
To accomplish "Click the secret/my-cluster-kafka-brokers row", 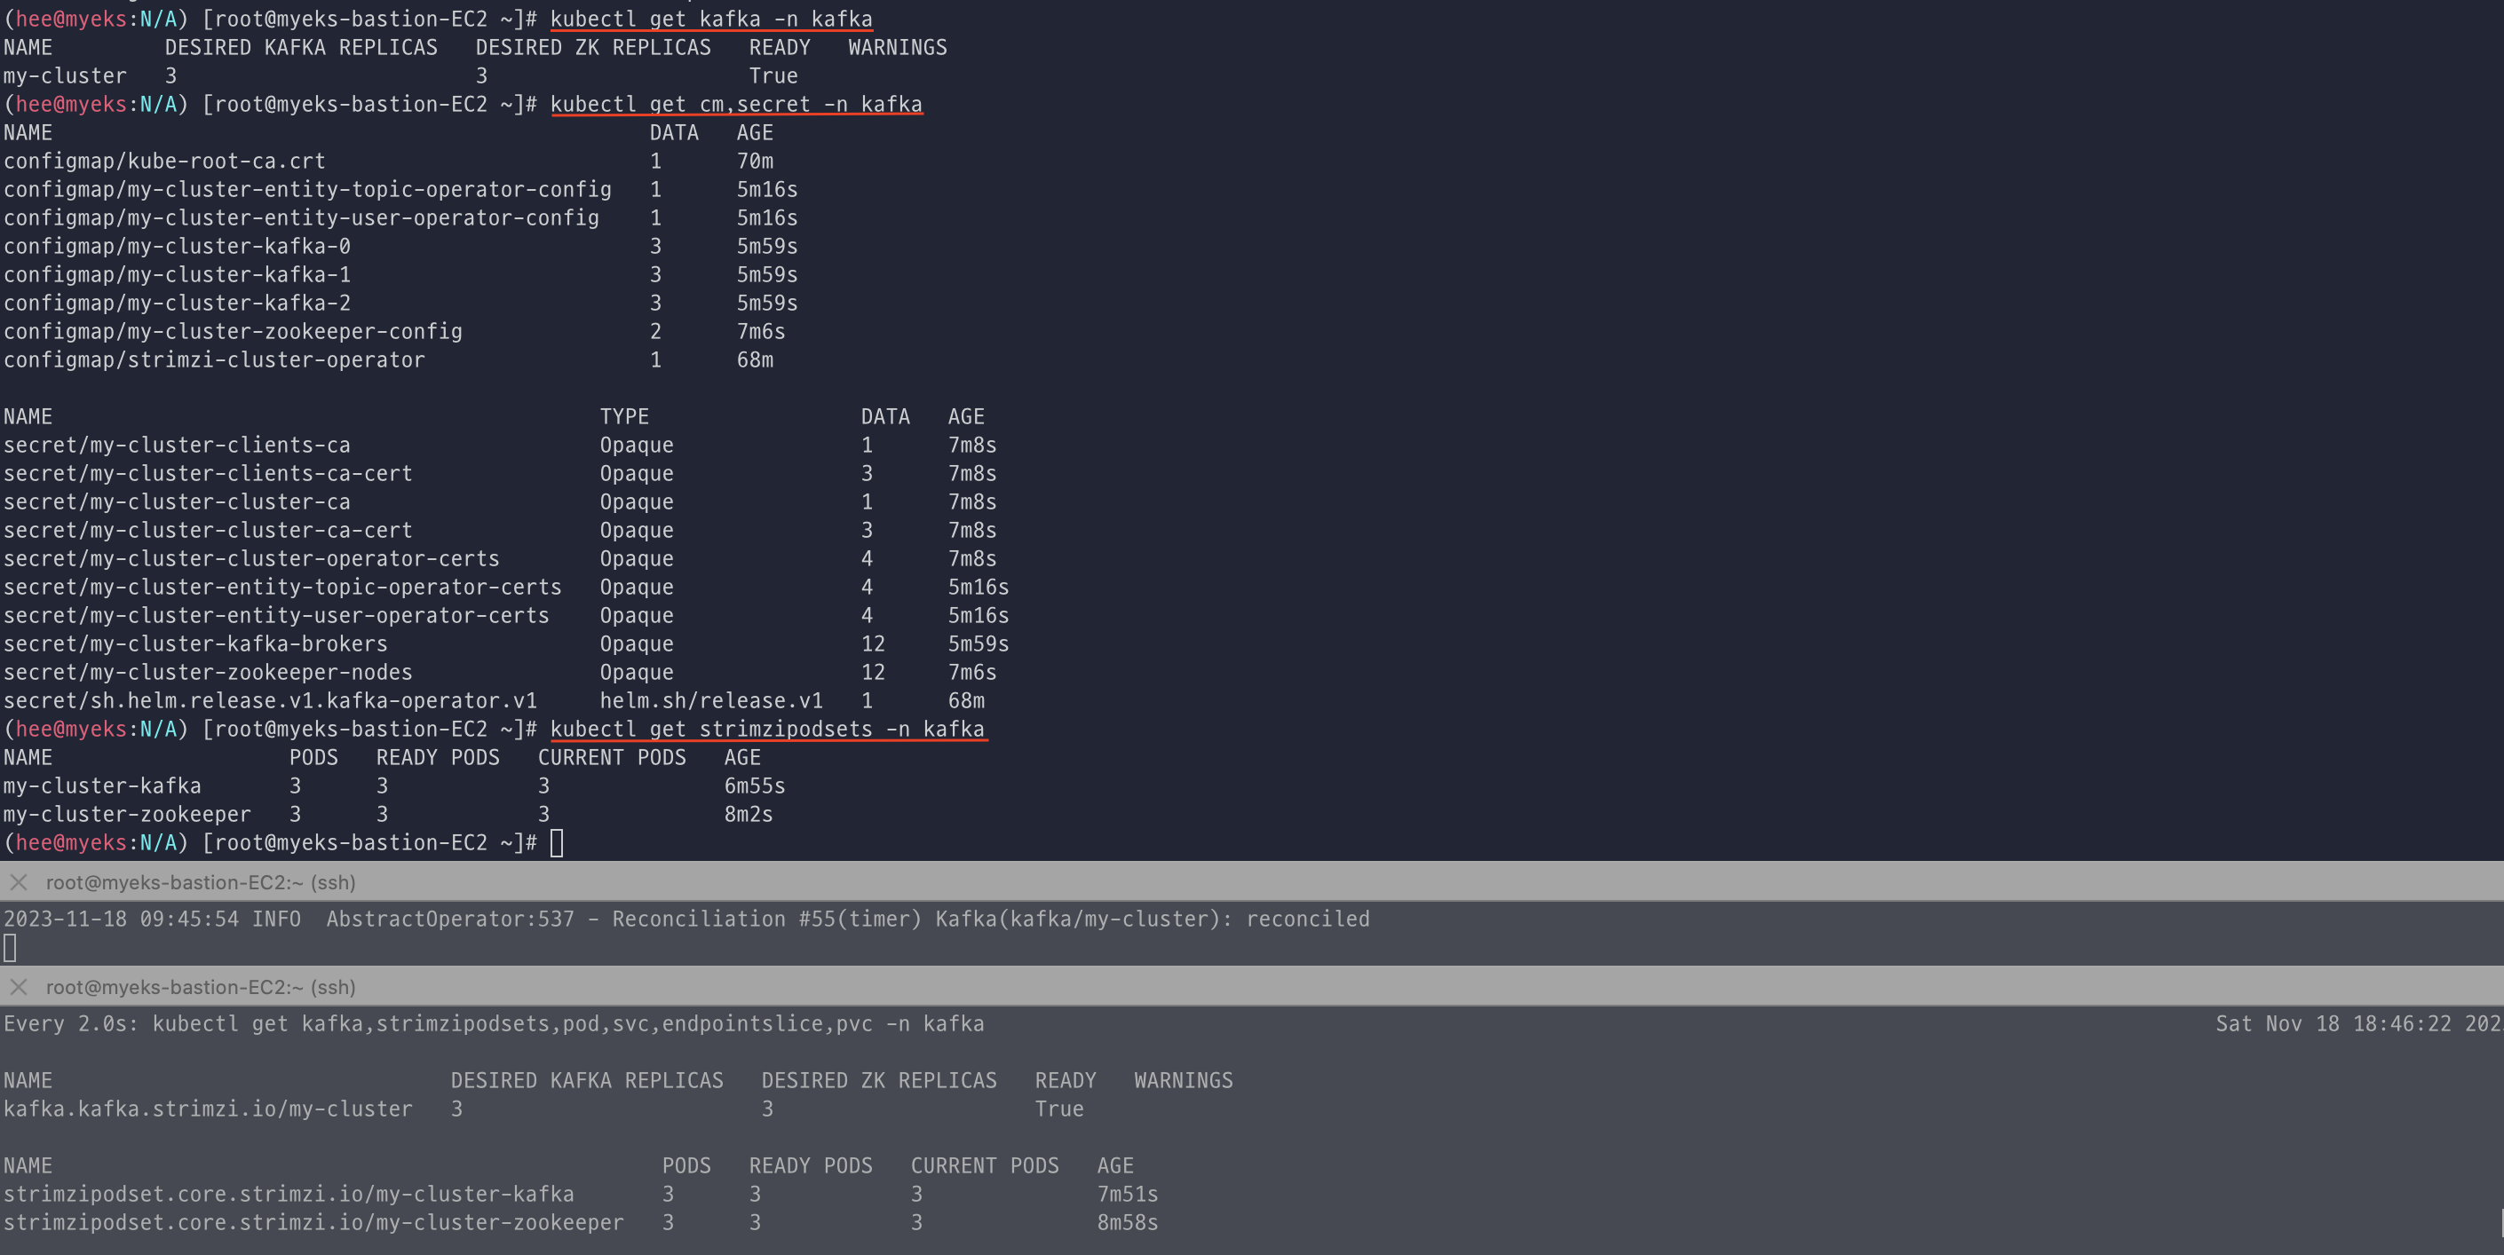I will (x=195, y=643).
